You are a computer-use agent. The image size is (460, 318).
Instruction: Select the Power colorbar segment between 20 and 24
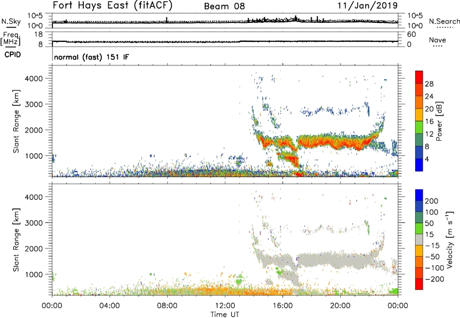pyautogui.click(x=419, y=103)
